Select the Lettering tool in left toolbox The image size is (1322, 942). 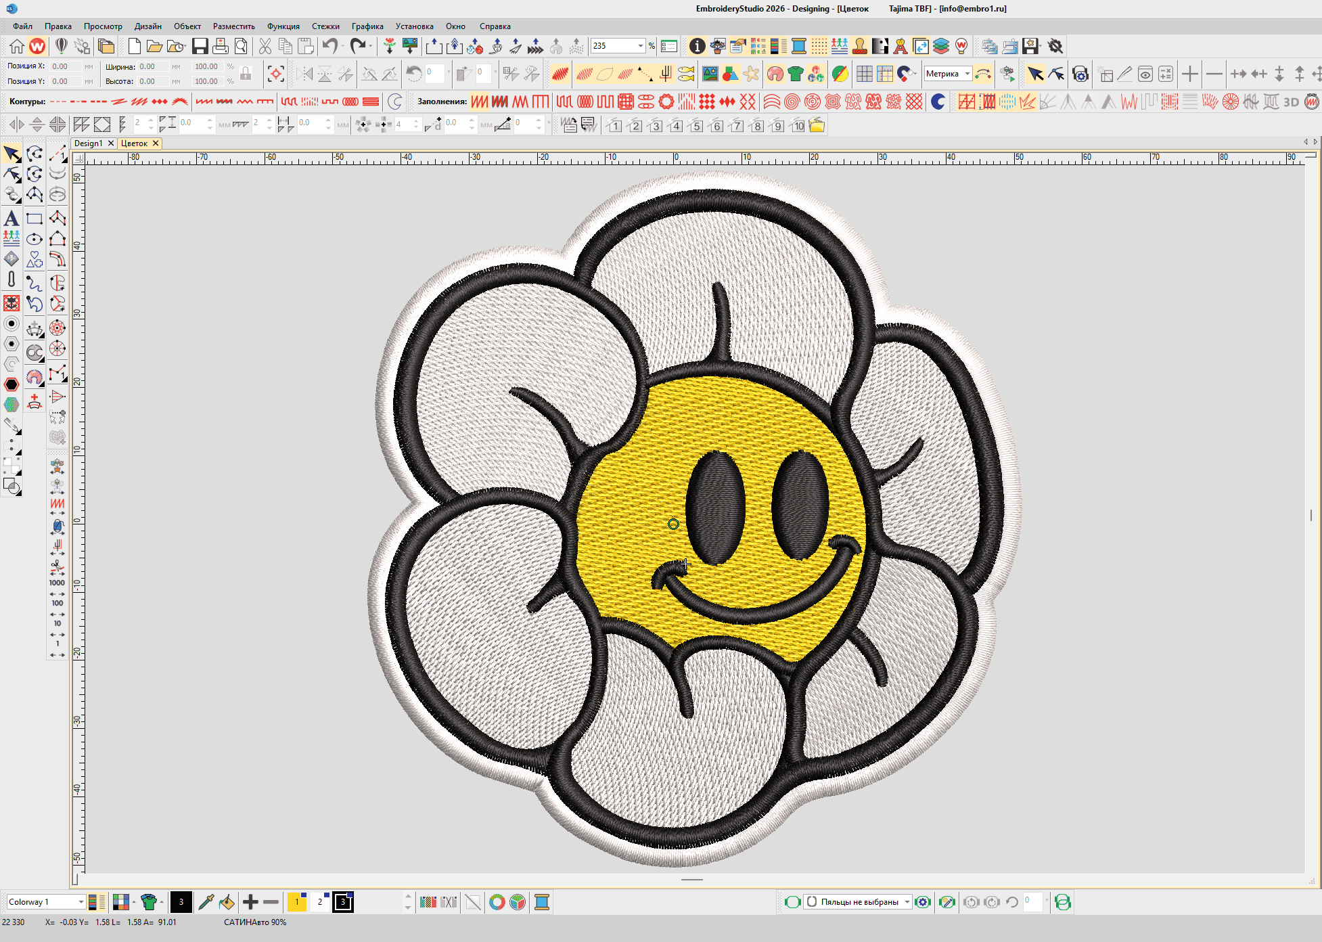(12, 219)
